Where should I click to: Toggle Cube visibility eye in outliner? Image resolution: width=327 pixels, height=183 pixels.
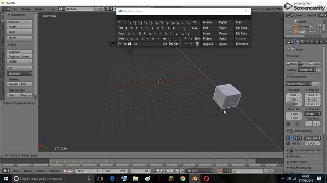pyautogui.click(x=311, y=32)
